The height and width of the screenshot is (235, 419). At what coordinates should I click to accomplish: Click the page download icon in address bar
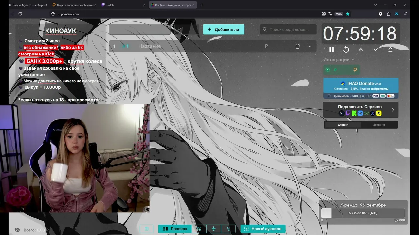tap(324, 14)
